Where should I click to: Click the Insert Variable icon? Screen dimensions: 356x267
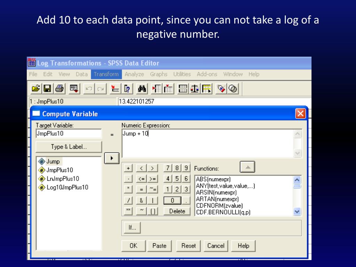(x=168, y=89)
